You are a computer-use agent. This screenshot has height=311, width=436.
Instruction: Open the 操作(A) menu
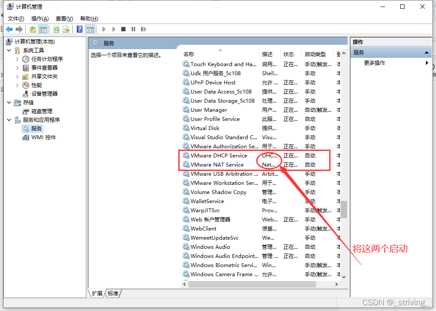pos(40,19)
